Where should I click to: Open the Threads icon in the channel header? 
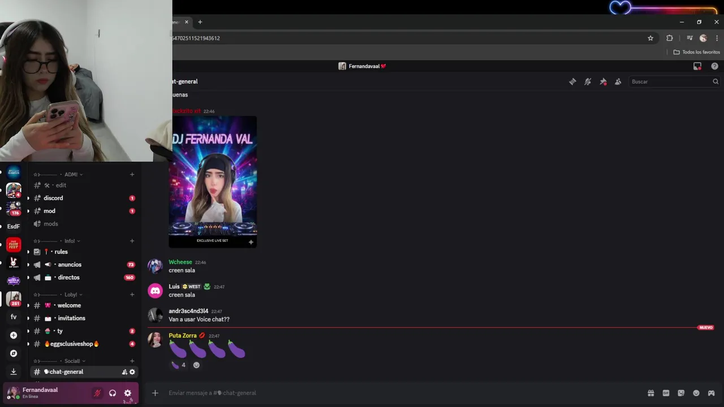572,82
